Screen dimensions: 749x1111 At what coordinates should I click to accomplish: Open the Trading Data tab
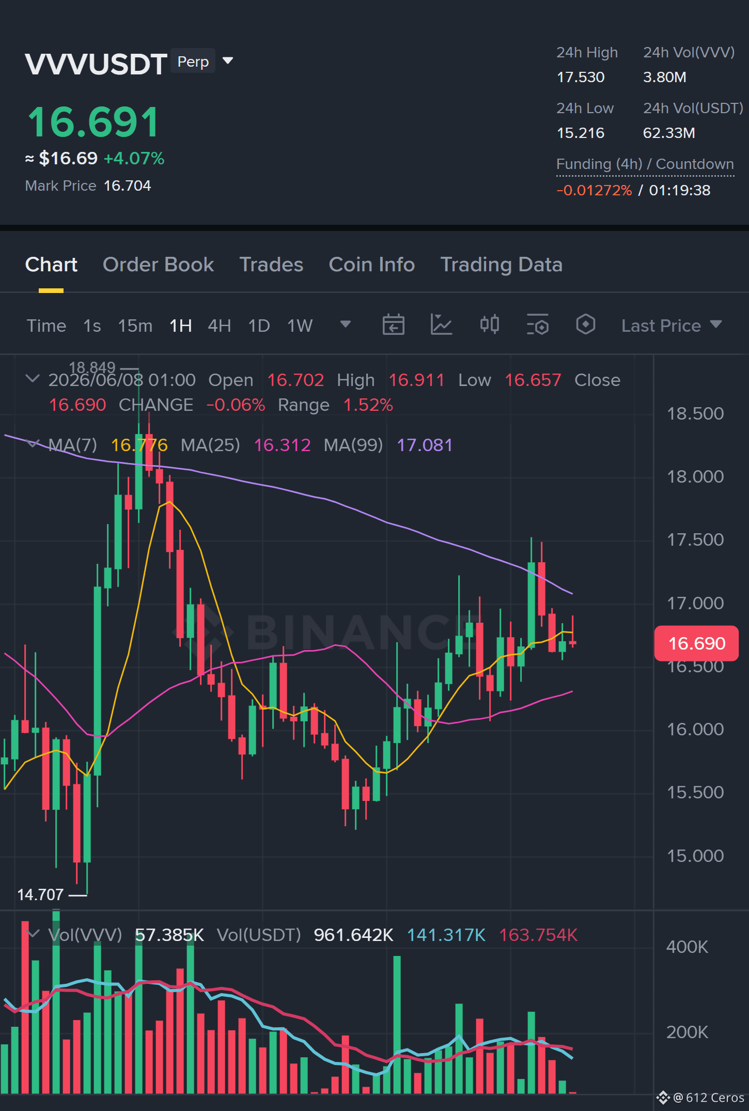point(501,265)
